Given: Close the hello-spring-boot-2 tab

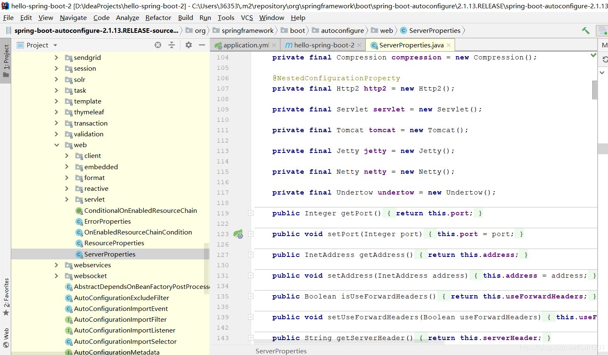Looking at the screenshot, I should click(x=359, y=45).
